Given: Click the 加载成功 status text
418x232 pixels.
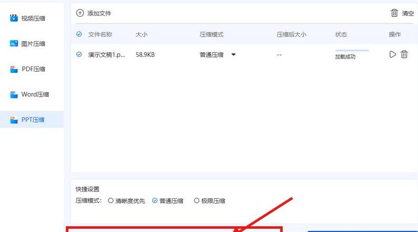Looking at the screenshot, I should [345, 56].
